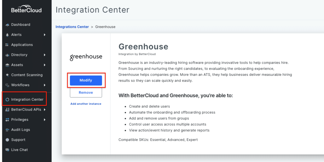Click the Support icon
Screen dimensions: 324x162
(7, 140)
